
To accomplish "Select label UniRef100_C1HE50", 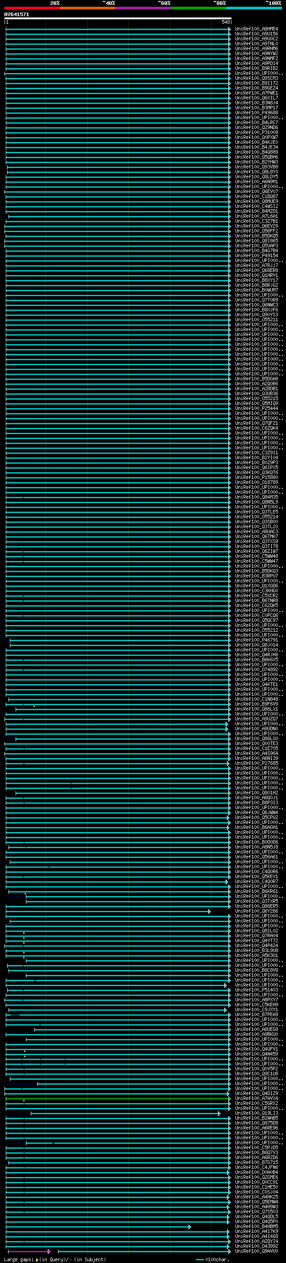I will [x=256, y=1187].
